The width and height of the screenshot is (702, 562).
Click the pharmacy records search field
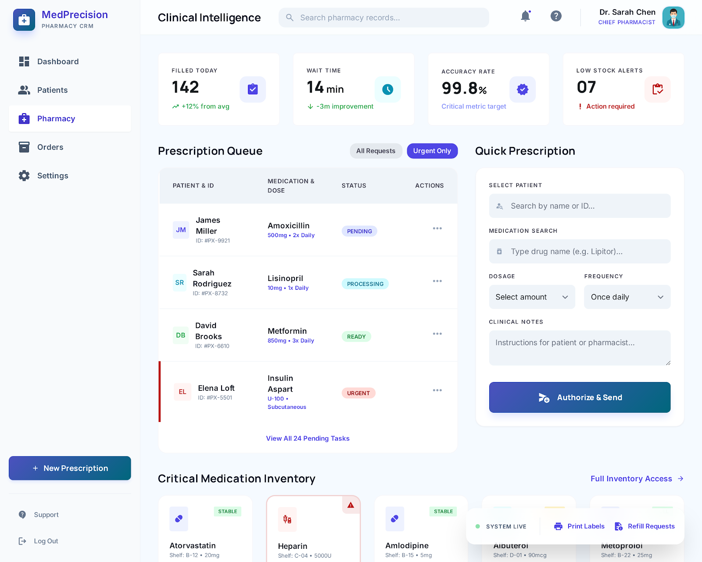coord(383,18)
